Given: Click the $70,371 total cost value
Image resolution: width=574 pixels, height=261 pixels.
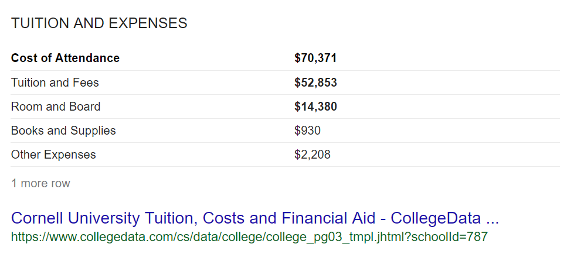Looking at the screenshot, I should [315, 58].
